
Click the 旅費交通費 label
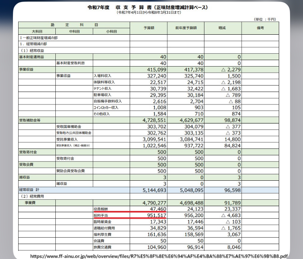[103, 247]
